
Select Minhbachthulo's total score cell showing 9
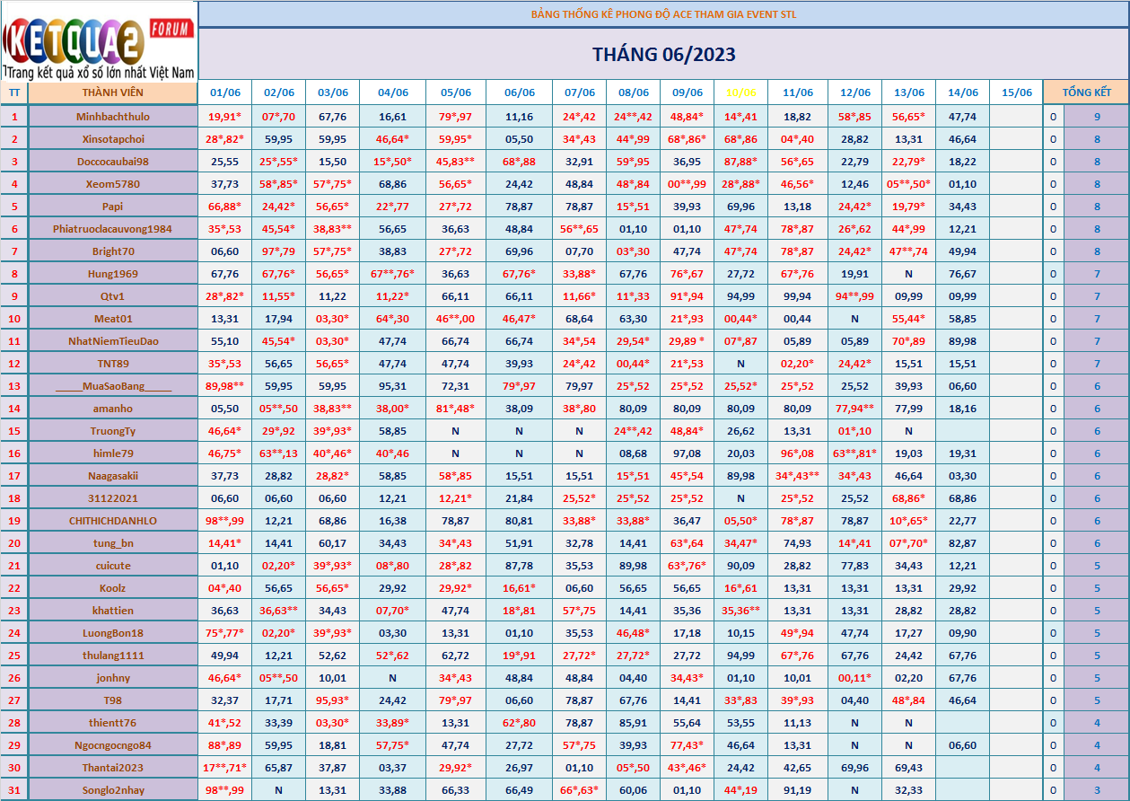point(1096,117)
